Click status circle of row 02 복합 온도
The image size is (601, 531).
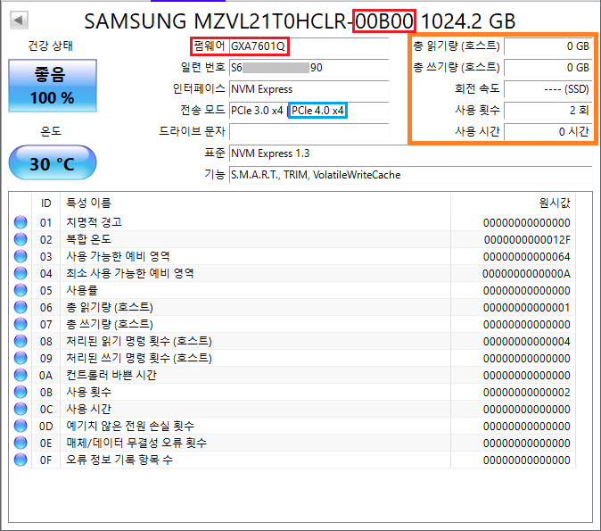click(21, 239)
